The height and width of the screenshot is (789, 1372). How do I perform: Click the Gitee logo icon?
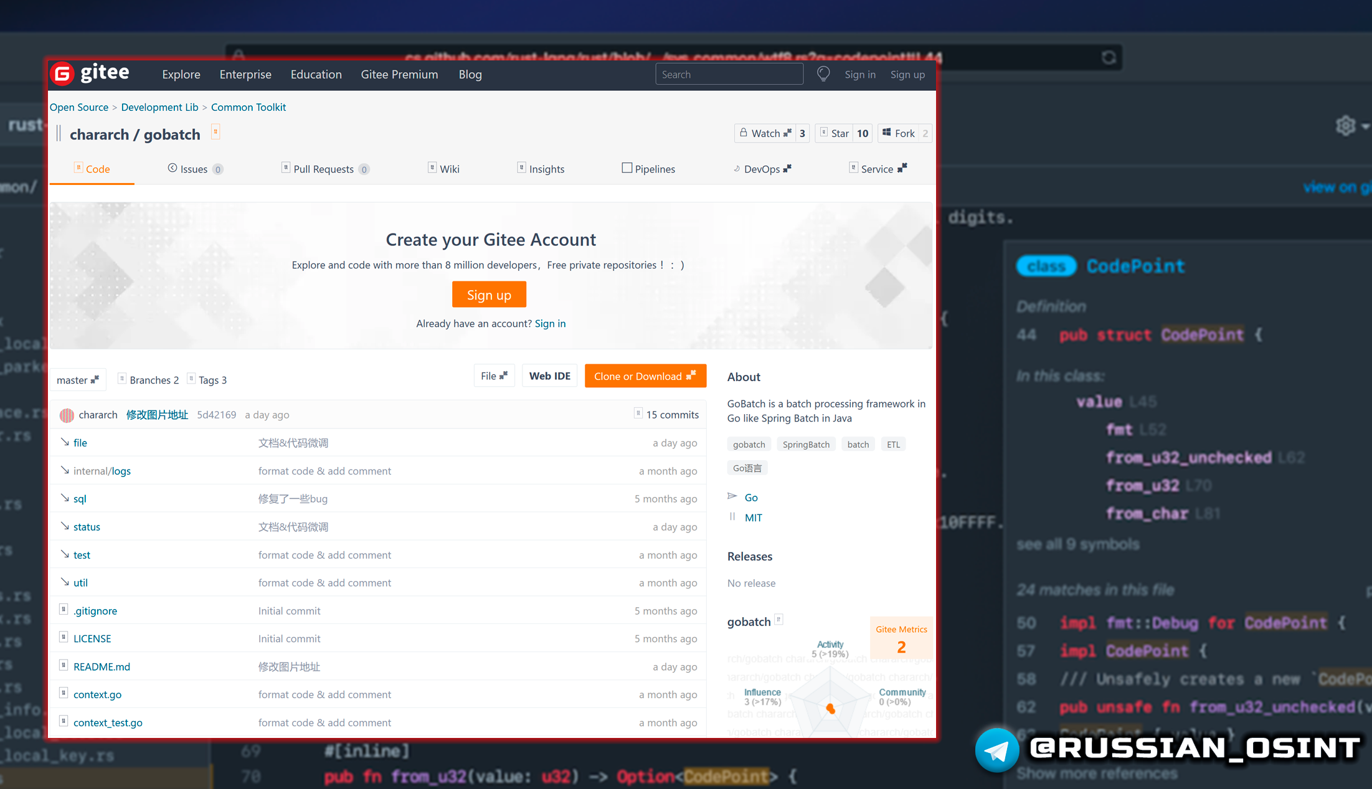click(62, 74)
